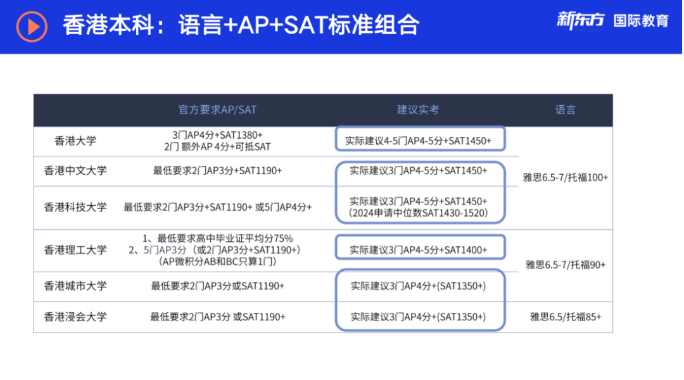Click the 国际教育 text beside the logo
The image size is (684, 380).
641,20
